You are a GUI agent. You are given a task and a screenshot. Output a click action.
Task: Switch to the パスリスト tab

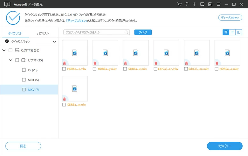[43, 33]
